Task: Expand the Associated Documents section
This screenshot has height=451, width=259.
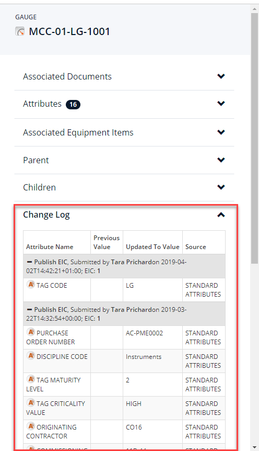Action: (221, 76)
